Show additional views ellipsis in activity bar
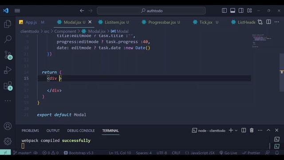 [x=8, y=101]
